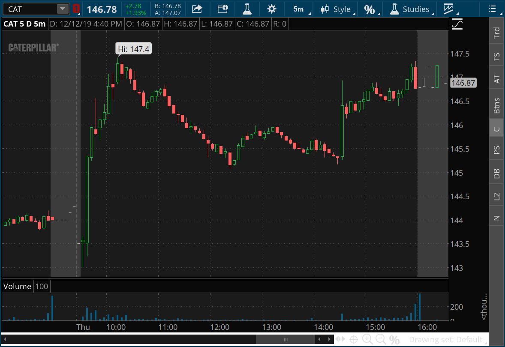Click the D: 12/12/19 4:40 PM date readout

point(86,24)
